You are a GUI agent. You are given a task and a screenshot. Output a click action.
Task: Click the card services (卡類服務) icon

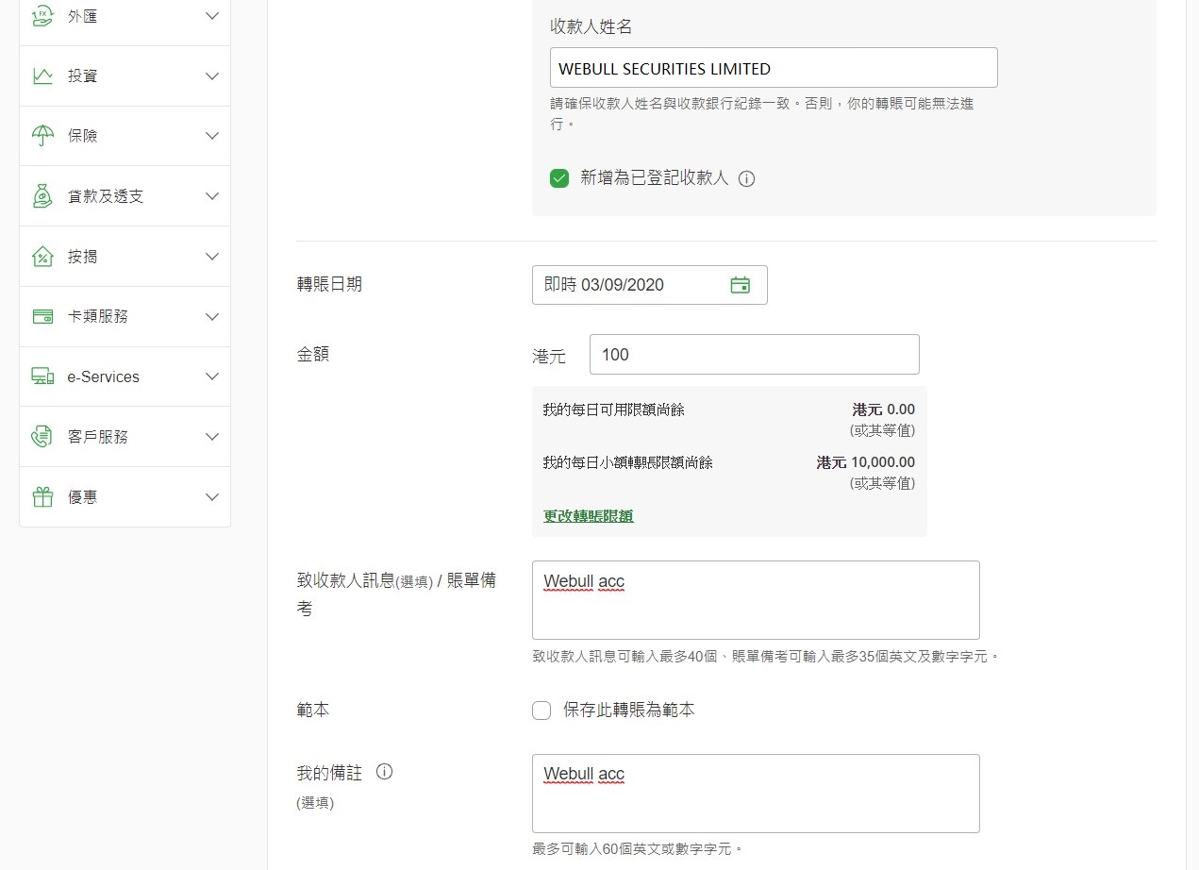(42, 317)
